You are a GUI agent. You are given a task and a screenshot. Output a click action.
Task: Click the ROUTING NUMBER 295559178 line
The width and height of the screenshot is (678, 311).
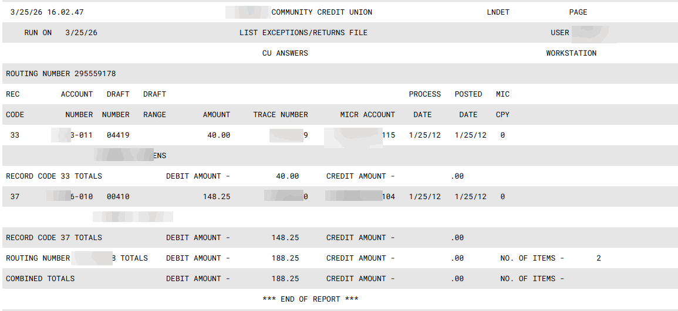(61, 74)
